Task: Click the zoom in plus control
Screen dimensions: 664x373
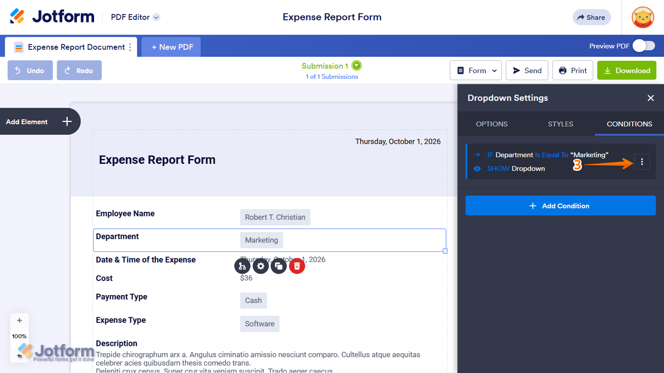Action: click(19, 321)
